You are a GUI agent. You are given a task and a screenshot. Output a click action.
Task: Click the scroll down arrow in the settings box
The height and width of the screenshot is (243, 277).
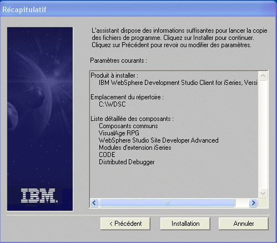coord(263,194)
